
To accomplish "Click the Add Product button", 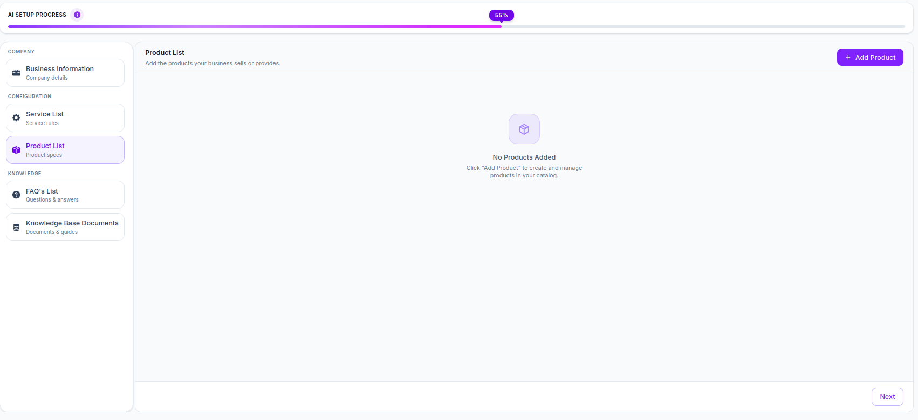I will 870,57.
